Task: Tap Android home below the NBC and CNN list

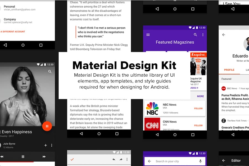Action: tap(175, 135)
